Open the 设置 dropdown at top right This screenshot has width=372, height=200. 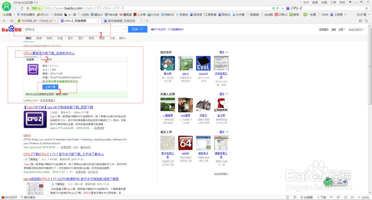(x=341, y=29)
